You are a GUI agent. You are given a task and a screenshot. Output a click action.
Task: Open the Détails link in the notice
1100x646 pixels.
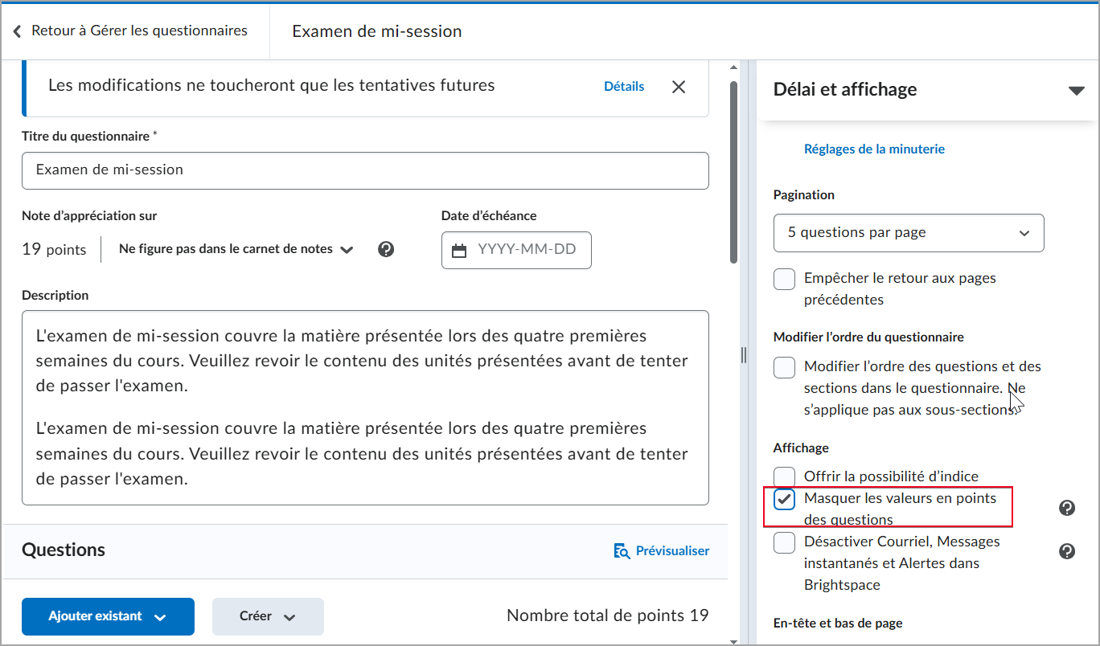(624, 87)
